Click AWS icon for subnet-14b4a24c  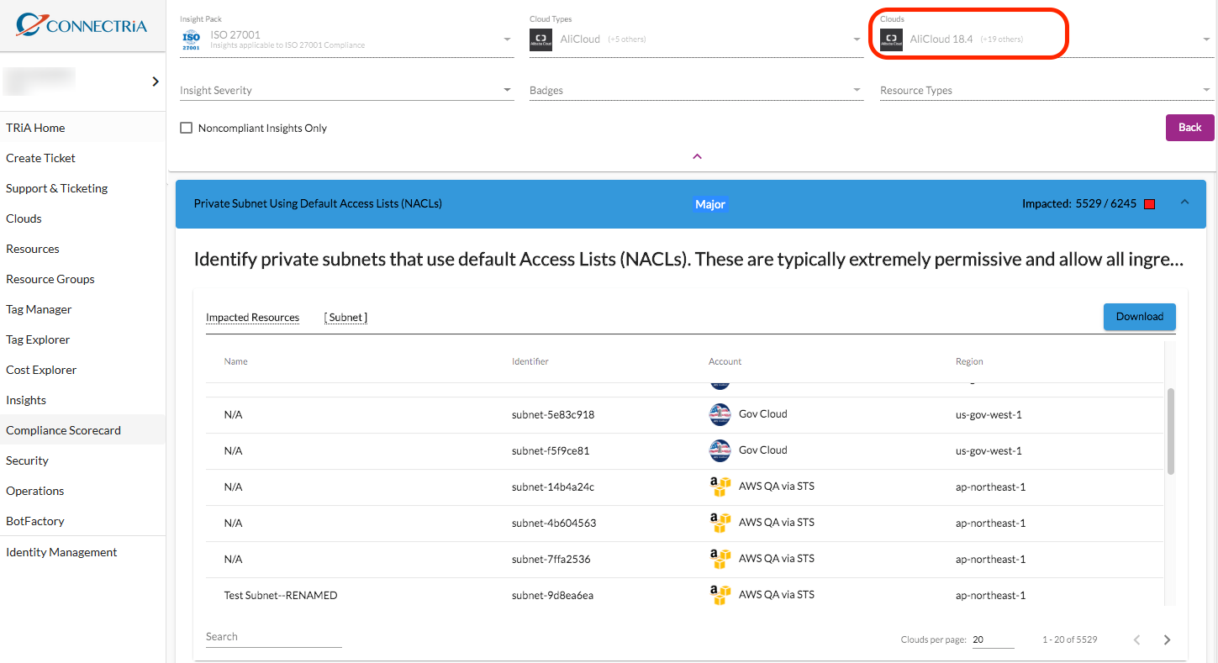[720, 487]
